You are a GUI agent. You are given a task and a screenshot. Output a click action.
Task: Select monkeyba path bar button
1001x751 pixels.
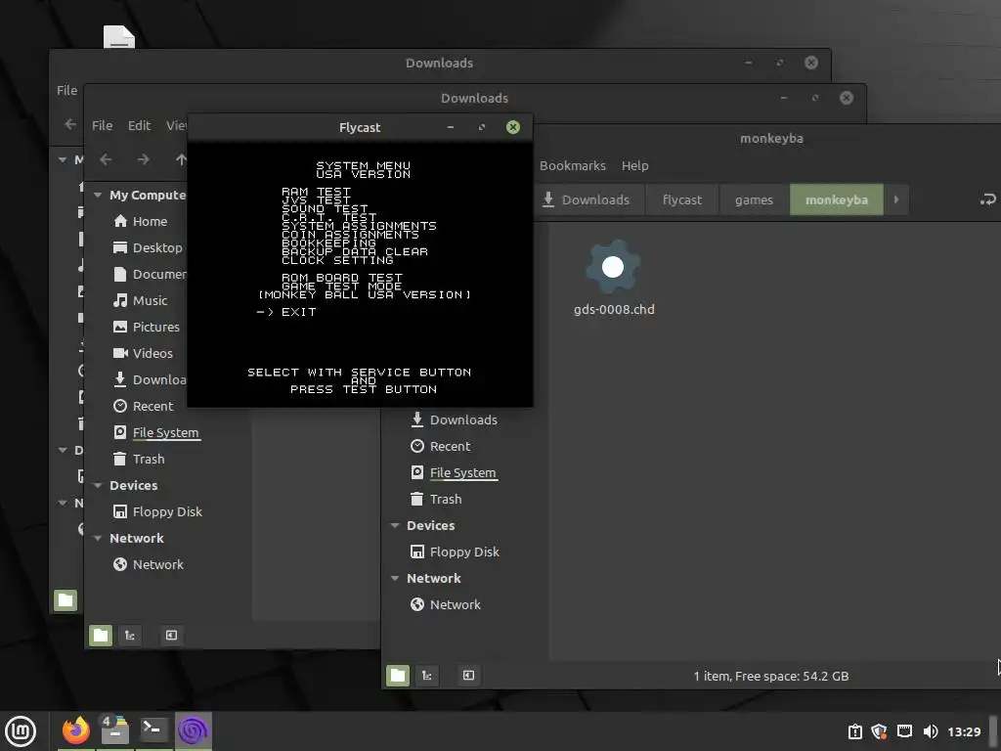tap(837, 199)
